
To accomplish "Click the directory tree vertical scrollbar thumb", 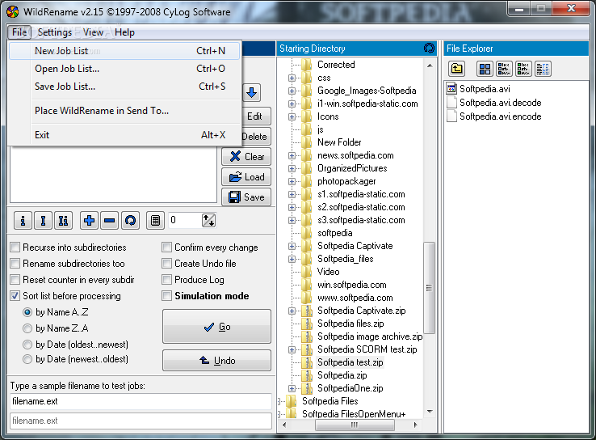I will (429, 288).
